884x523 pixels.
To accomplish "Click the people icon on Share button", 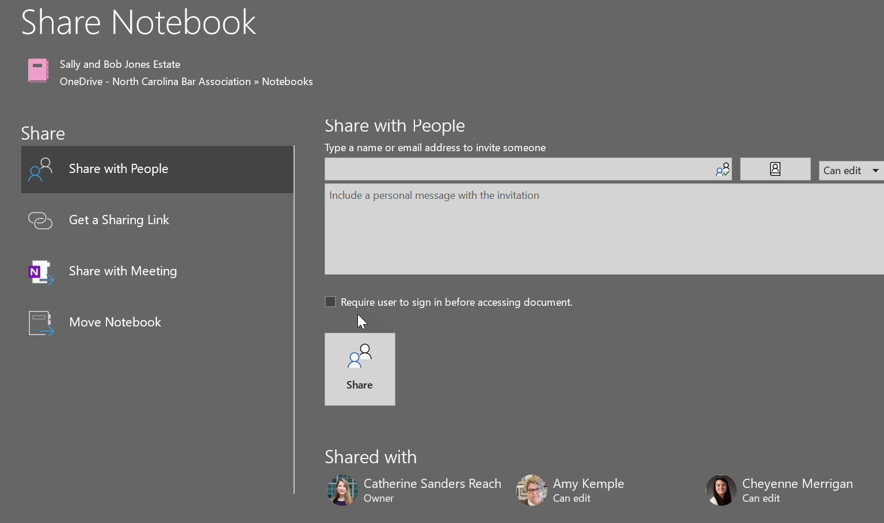I will tap(360, 356).
